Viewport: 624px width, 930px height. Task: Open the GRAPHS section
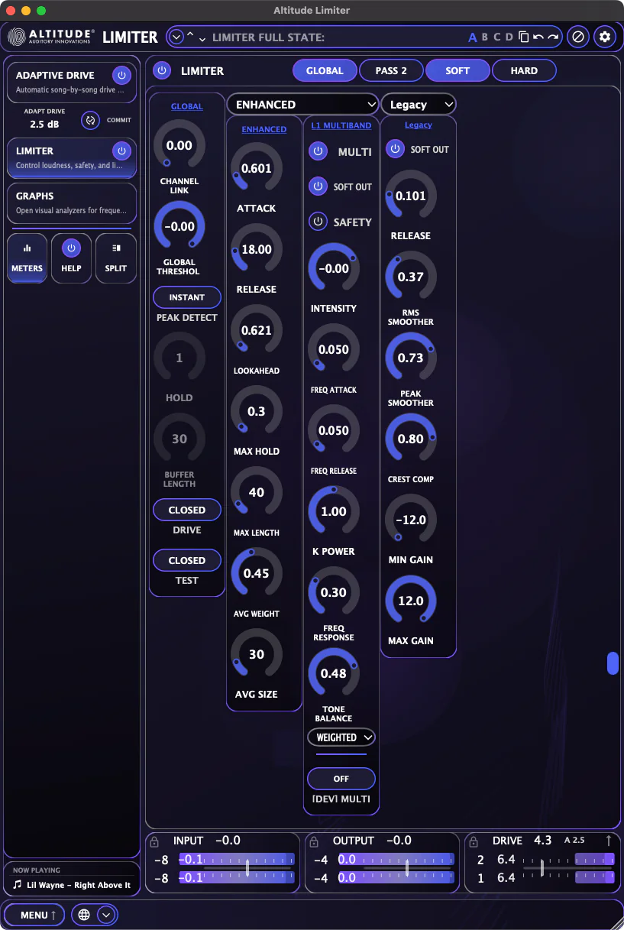[72, 203]
